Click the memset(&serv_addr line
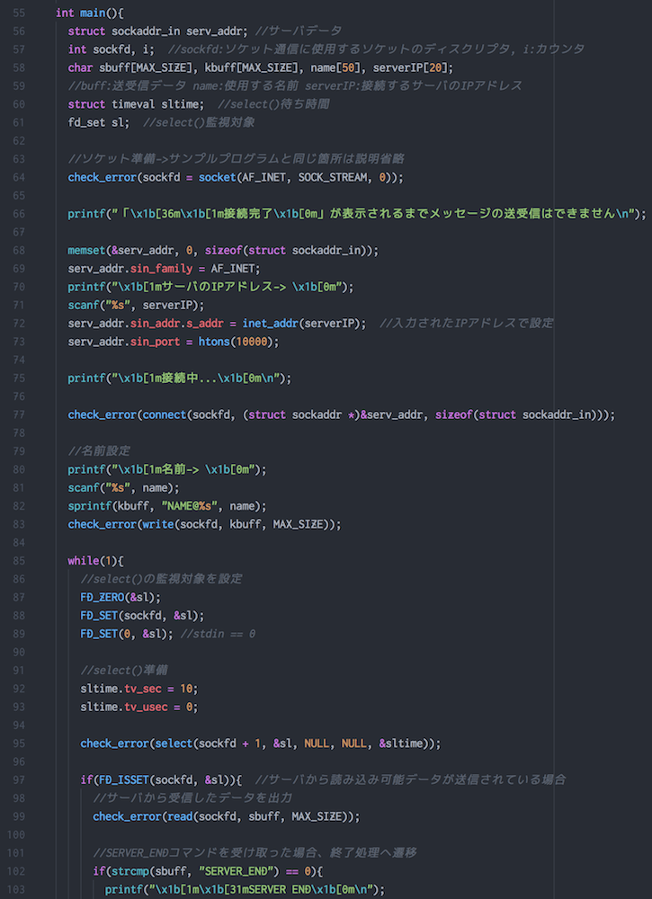 click(224, 251)
